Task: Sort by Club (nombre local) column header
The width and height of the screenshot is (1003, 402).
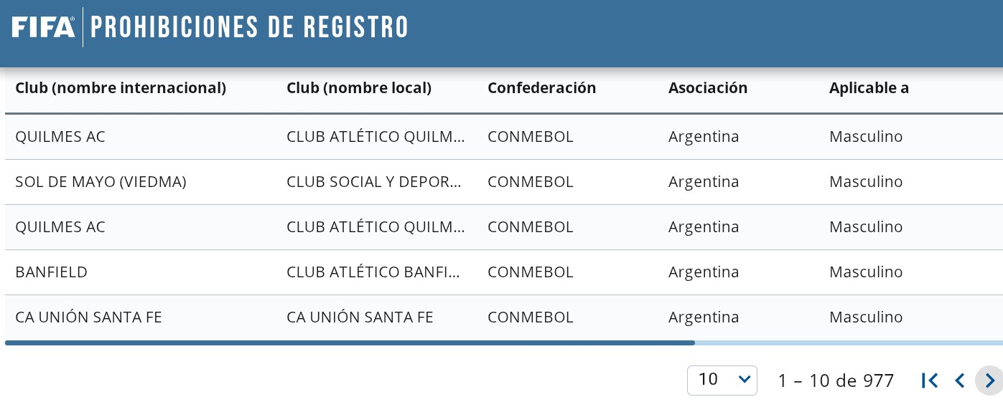Action: click(359, 88)
